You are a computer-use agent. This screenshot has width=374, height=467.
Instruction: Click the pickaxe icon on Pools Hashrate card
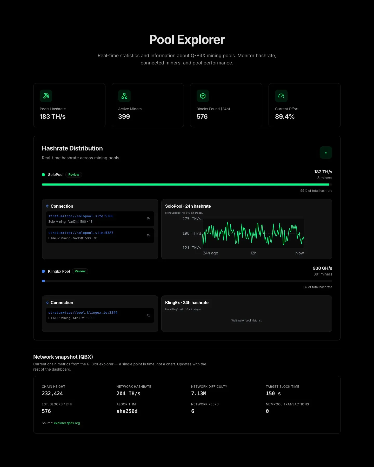point(46,96)
